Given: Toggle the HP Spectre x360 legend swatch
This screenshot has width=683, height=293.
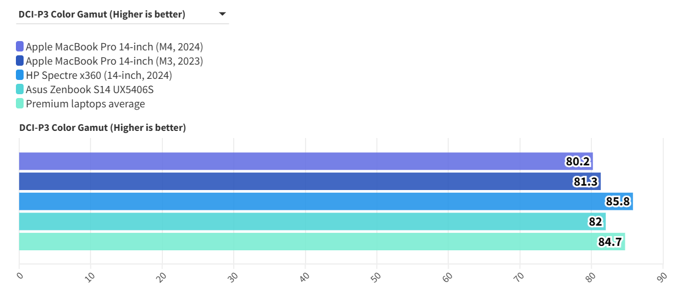Looking at the screenshot, I should point(20,75).
